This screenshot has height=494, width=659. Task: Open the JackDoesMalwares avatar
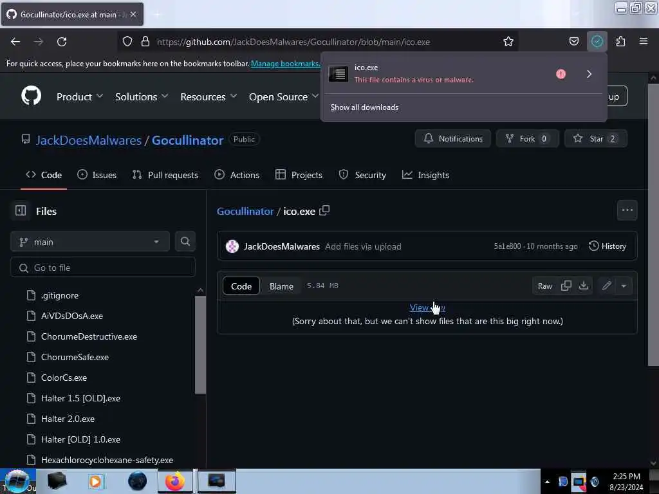(232, 246)
